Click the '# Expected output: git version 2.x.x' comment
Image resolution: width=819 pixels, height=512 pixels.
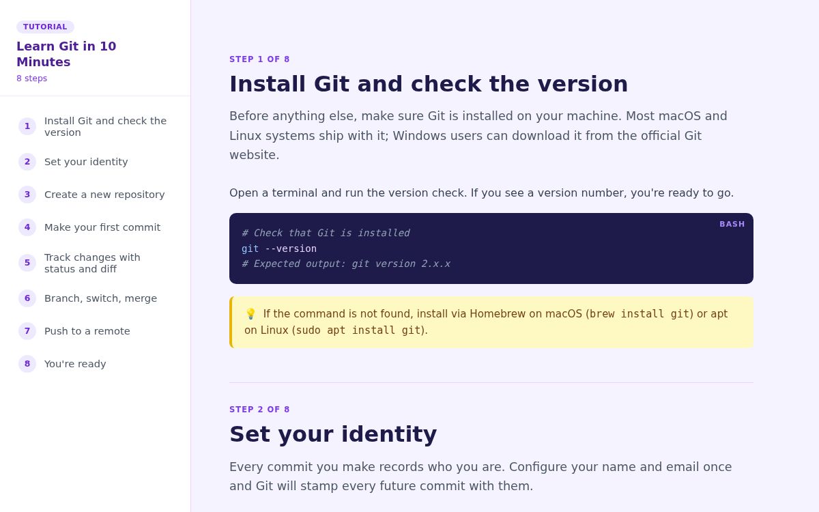(346, 264)
